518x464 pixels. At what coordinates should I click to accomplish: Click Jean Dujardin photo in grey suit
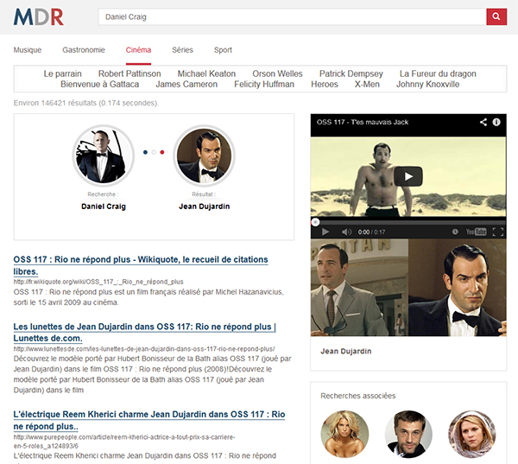click(359, 288)
